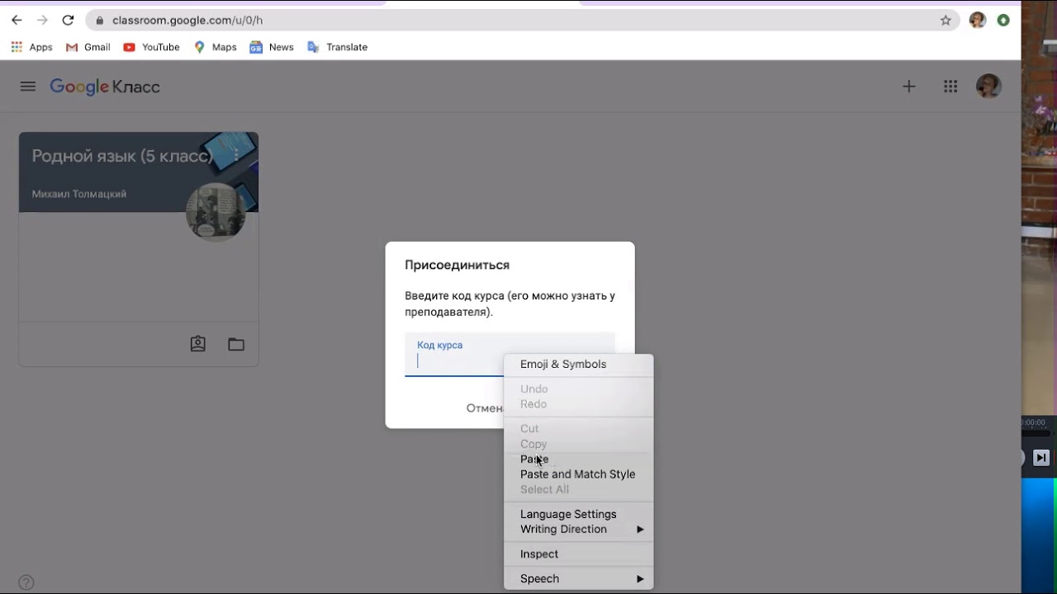The image size is (1057, 594).
Task: Open the Translate bookmark
Action: click(x=337, y=47)
